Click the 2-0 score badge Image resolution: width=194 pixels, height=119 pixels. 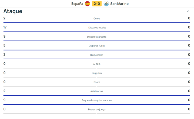coord(97,4)
